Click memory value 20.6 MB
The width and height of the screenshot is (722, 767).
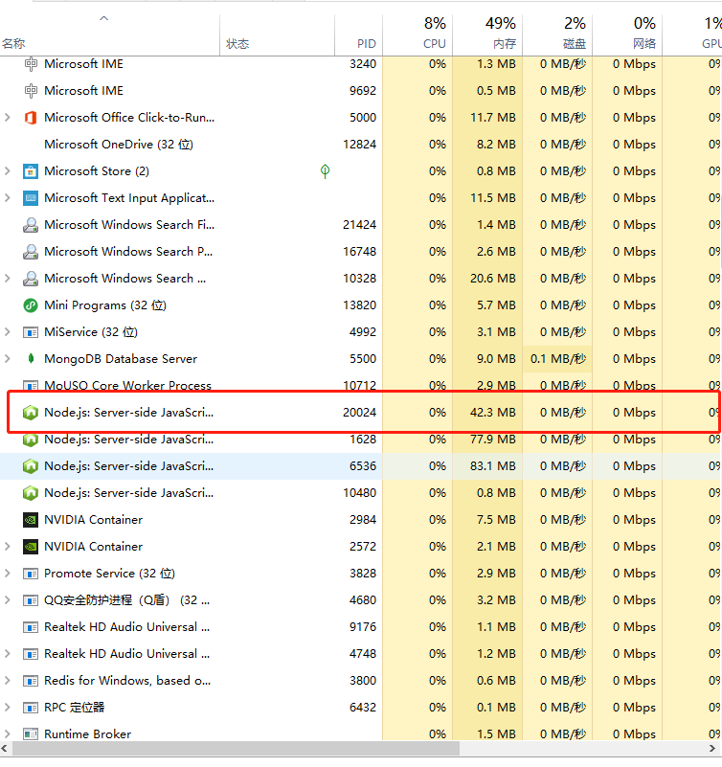[492, 279]
